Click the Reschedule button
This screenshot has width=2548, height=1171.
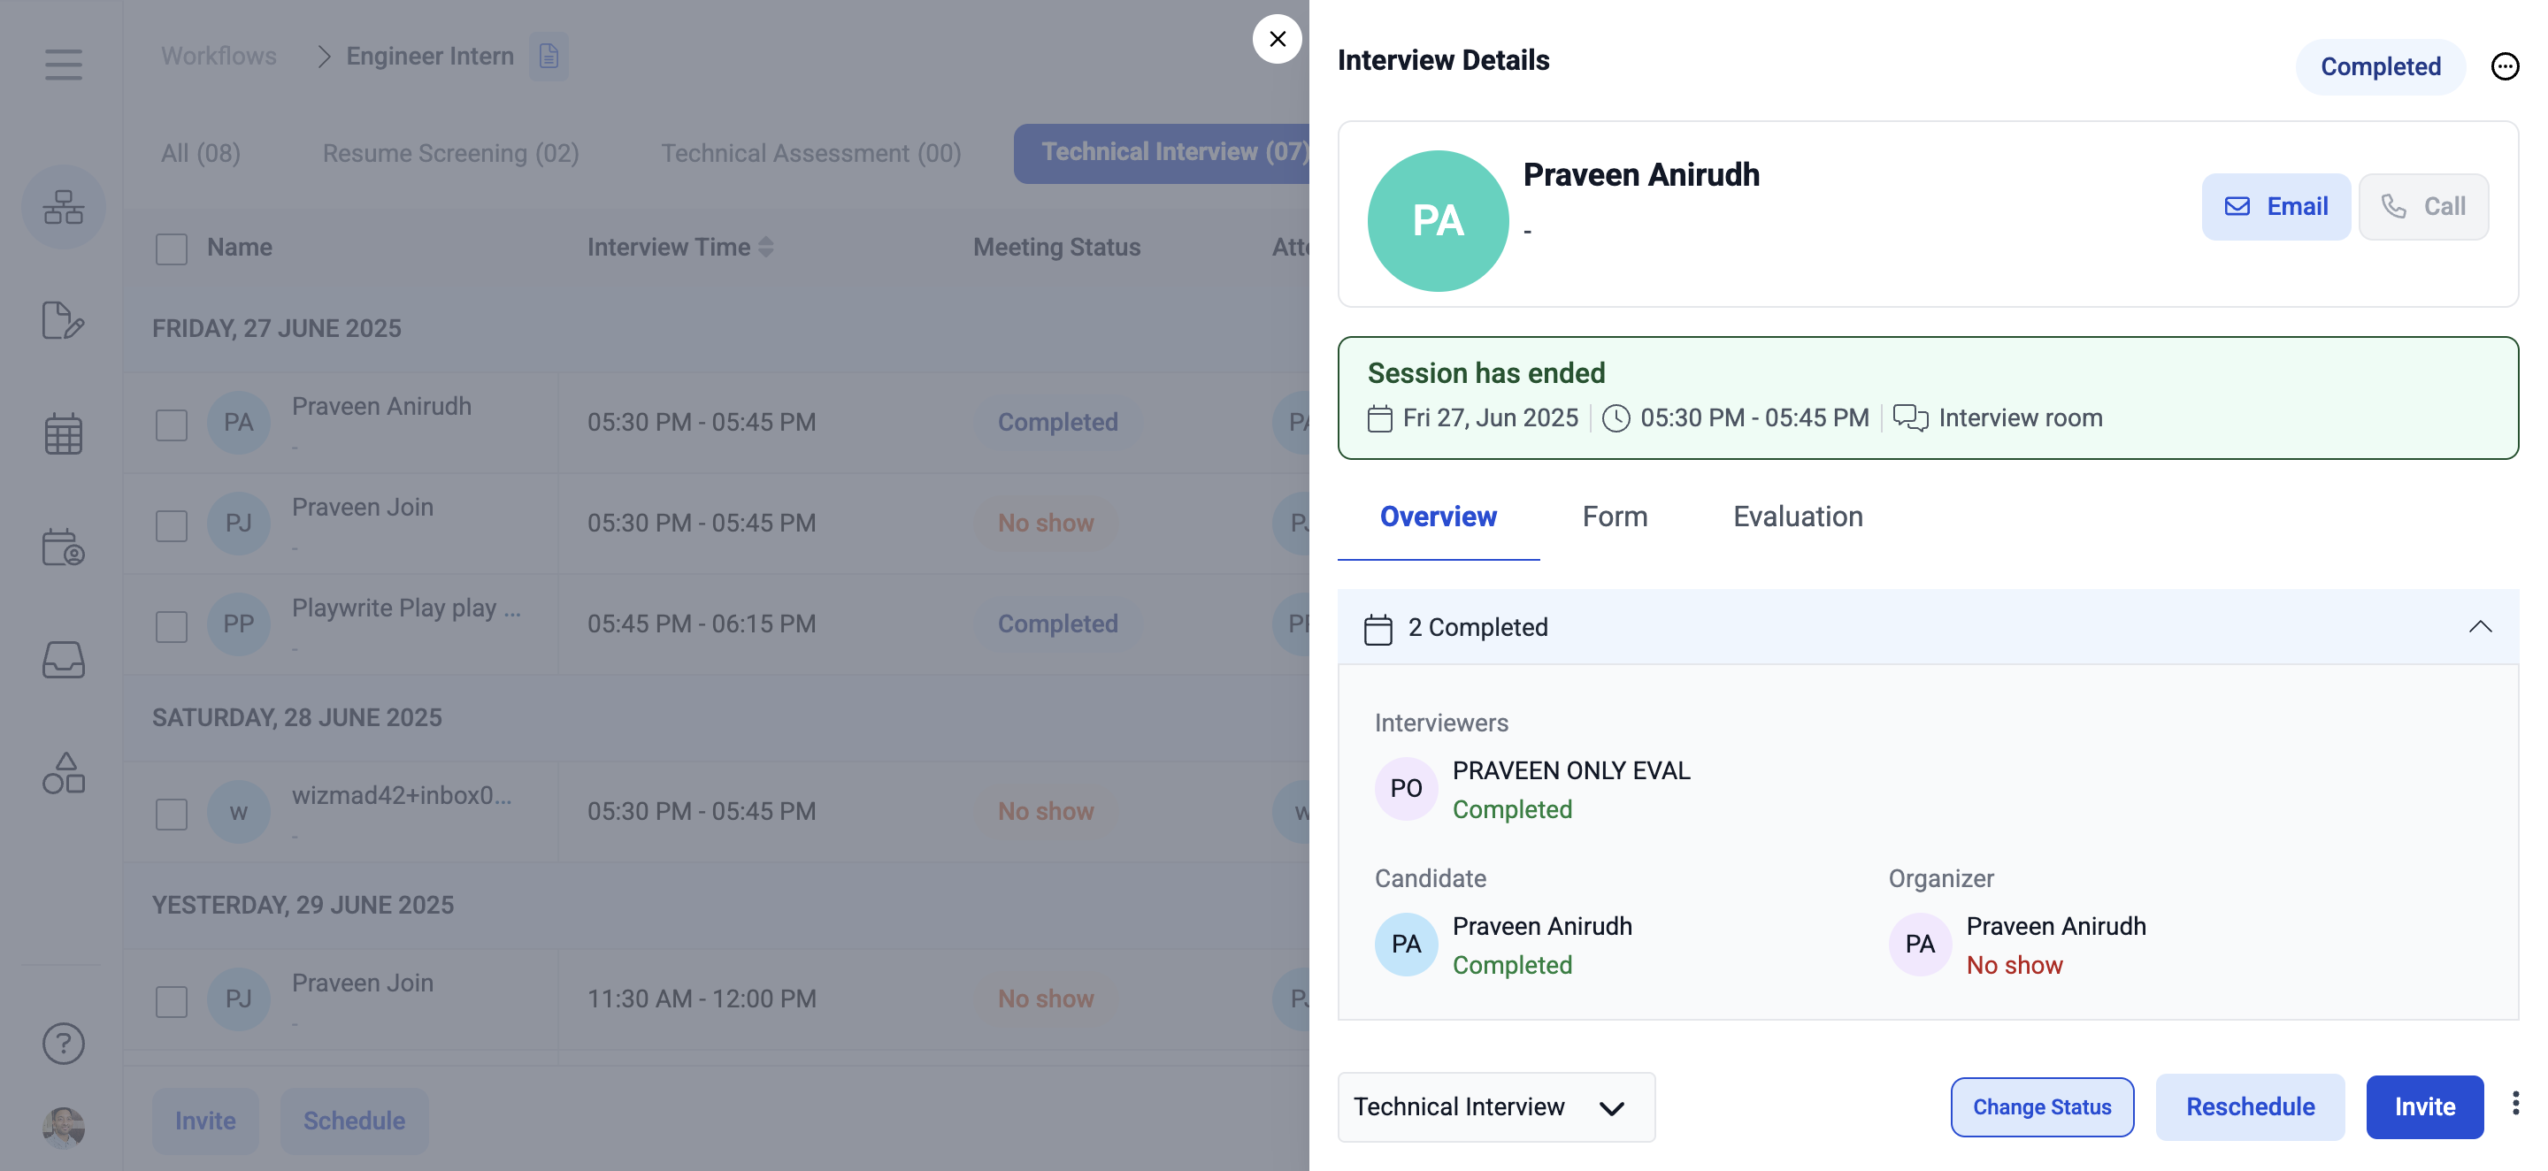point(2250,1106)
